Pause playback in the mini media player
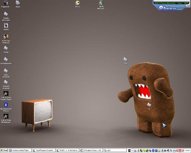Image resolution: width=191 pixels, height=153 pixels. pyautogui.click(x=161, y=8)
